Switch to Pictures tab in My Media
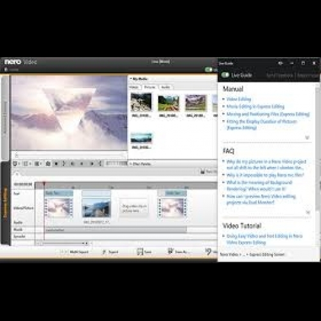Viewport: 321px width, 321px height. coord(150,87)
